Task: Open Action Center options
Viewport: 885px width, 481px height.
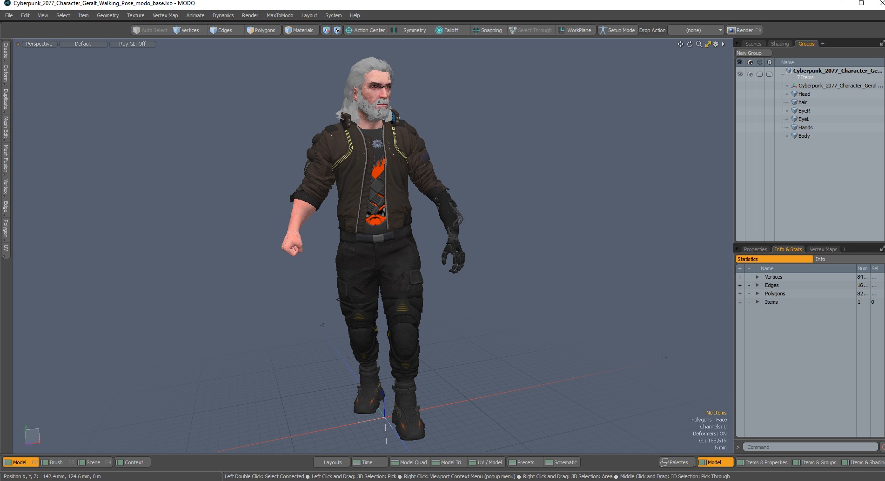Action: click(x=365, y=30)
